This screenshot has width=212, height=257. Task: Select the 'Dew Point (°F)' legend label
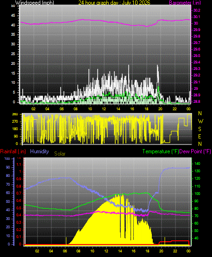coord(195,151)
